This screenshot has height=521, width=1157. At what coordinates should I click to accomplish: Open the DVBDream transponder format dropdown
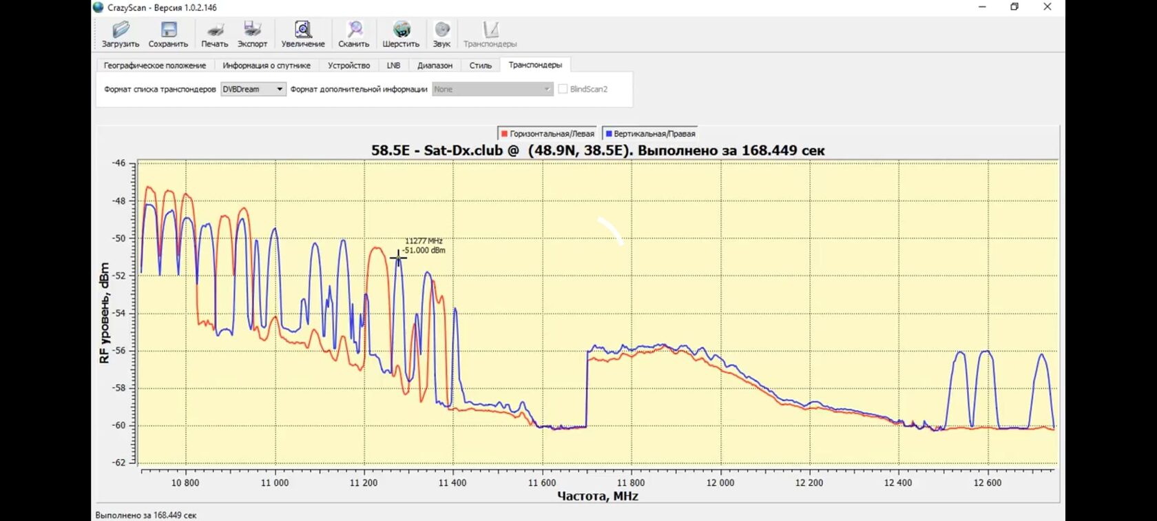253,89
